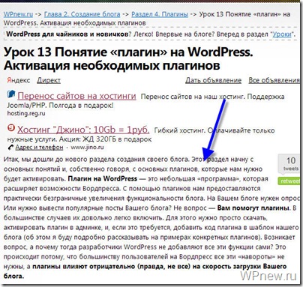Screen dimensions: 303x287
Task: Click the 'Урок 13' article heading
Action: tap(128, 59)
